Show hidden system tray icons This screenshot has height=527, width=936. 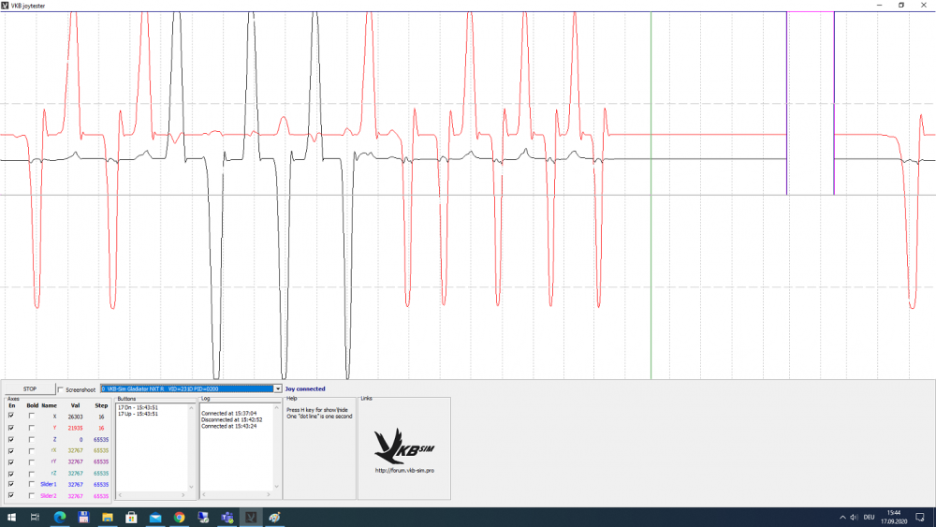[x=842, y=517]
